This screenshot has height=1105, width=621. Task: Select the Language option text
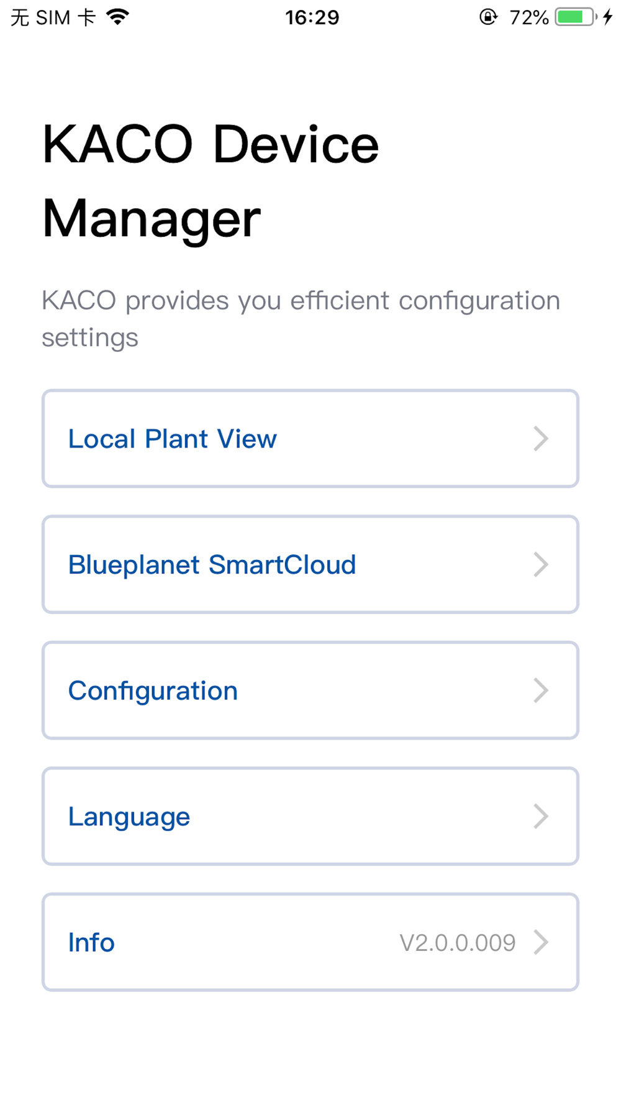click(129, 817)
